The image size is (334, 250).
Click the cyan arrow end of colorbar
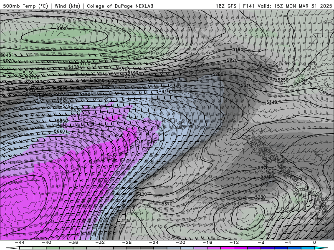click(321, 248)
